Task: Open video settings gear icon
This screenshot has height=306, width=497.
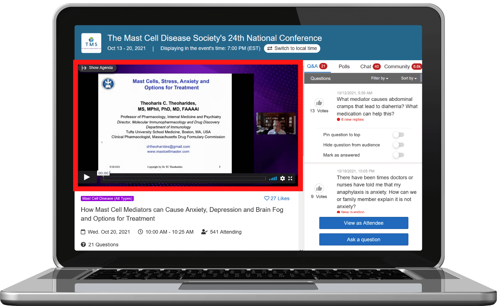Action: 283,178
